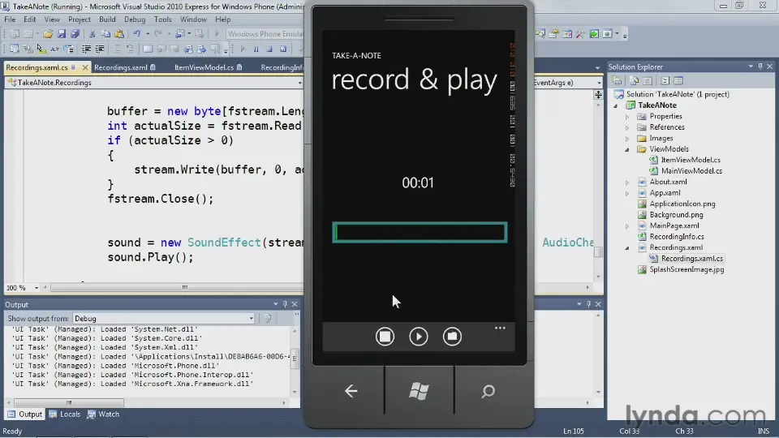Image resolution: width=779 pixels, height=438 pixels.
Task: Click the Copy toolbar icon
Action: pos(105,34)
